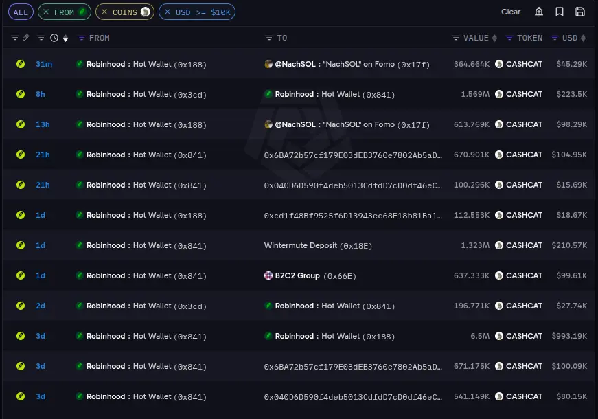The image size is (598, 419).
Task: Select the $80.15K USD amount
Action: pyautogui.click(x=572, y=396)
